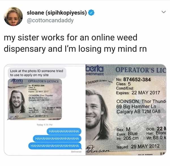
Task: Open the @cottoncandaddy handle link
Action: (50, 20)
